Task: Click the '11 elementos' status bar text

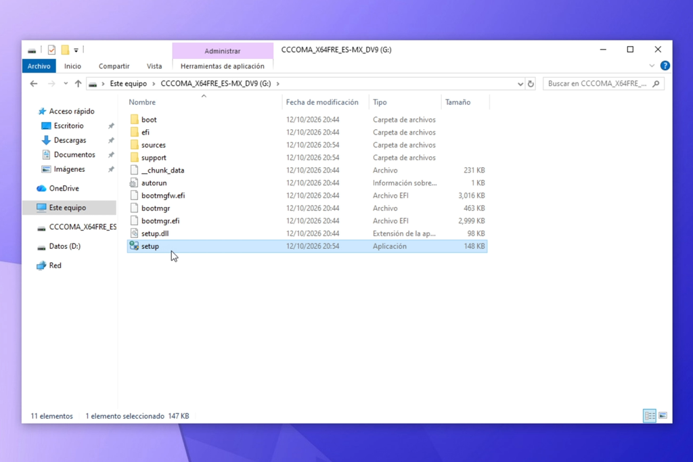Action: click(x=51, y=416)
